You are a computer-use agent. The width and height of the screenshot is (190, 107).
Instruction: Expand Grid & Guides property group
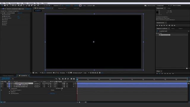click(x=3, y=15)
